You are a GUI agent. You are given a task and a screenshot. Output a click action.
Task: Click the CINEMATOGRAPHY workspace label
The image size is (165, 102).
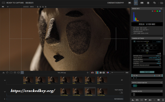[x=115, y=3]
